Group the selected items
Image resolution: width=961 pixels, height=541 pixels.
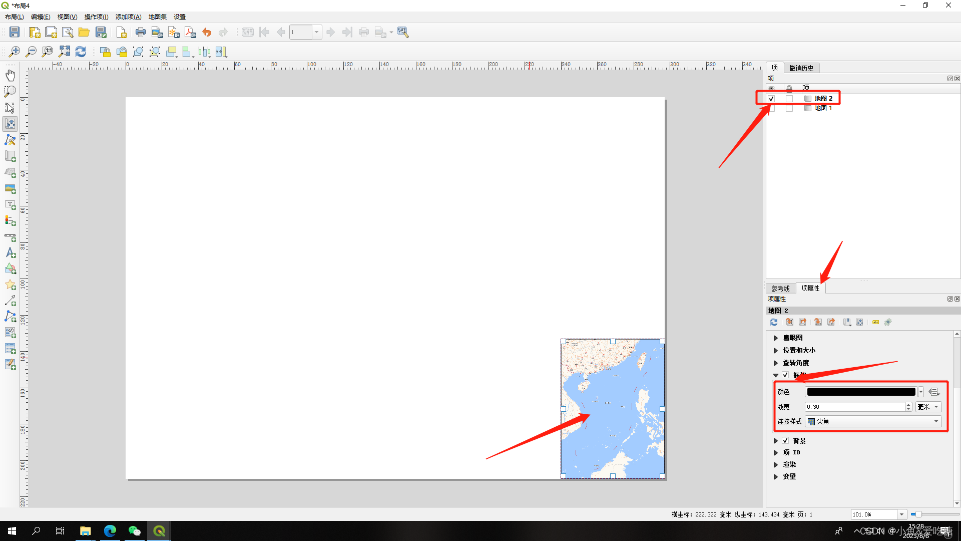pos(138,52)
